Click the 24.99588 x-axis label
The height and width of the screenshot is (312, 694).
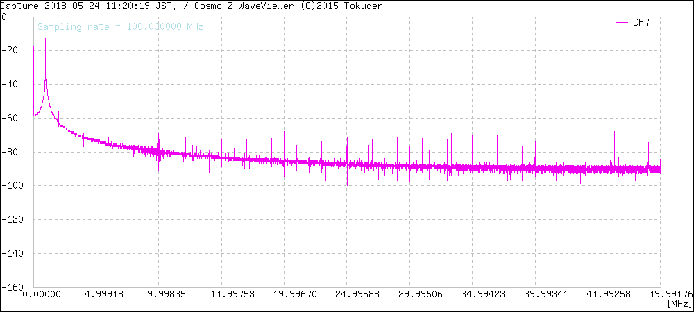347,295
